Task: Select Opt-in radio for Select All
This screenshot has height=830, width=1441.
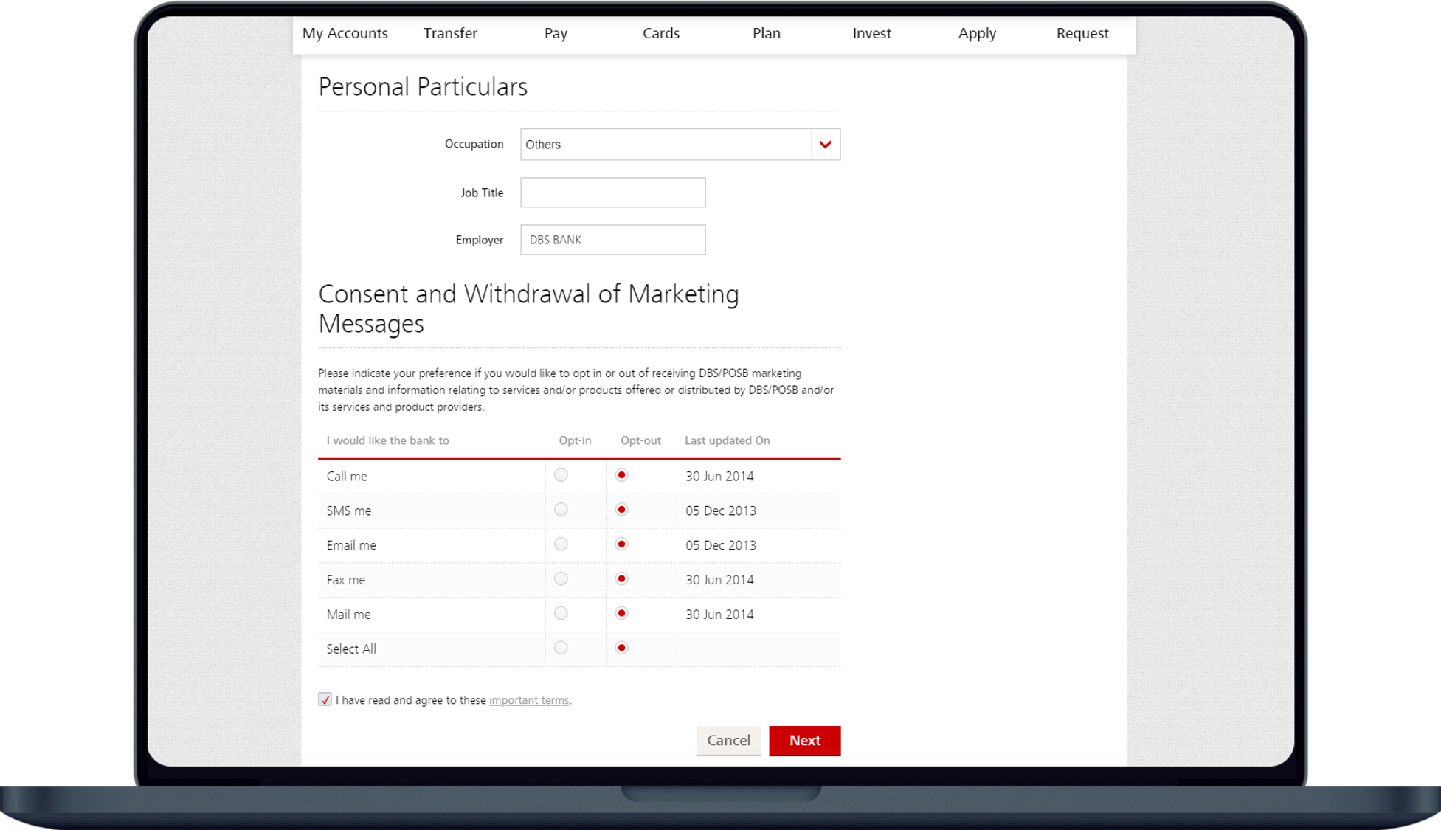Action: tap(561, 648)
